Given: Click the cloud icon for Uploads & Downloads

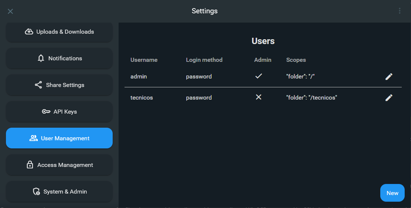Looking at the screenshot, I should click(x=29, y=32).
